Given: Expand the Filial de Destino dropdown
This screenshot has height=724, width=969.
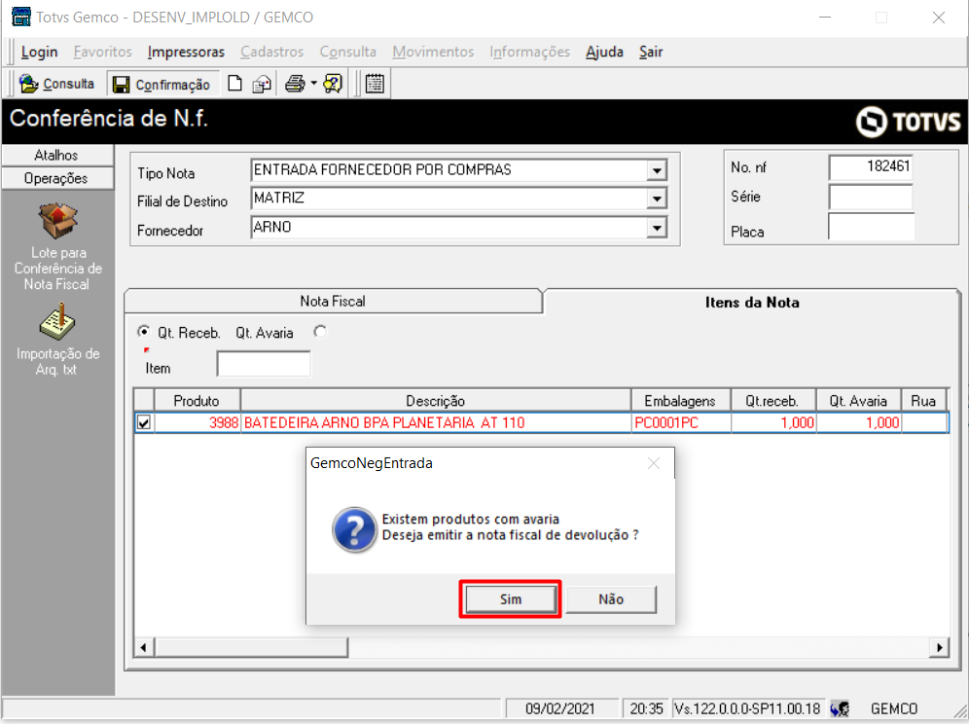Looking at the screenshot, I should [x=657, y=199].
